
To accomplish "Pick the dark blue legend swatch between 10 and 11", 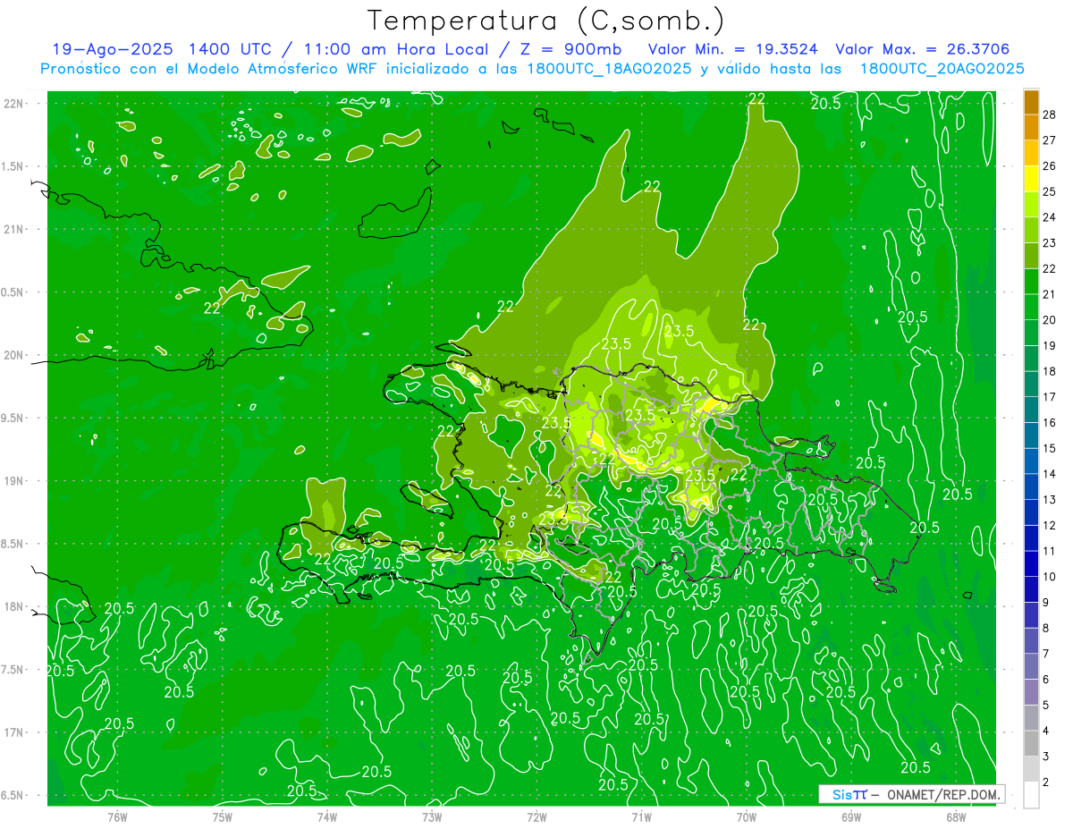I will pos(1031,563).
